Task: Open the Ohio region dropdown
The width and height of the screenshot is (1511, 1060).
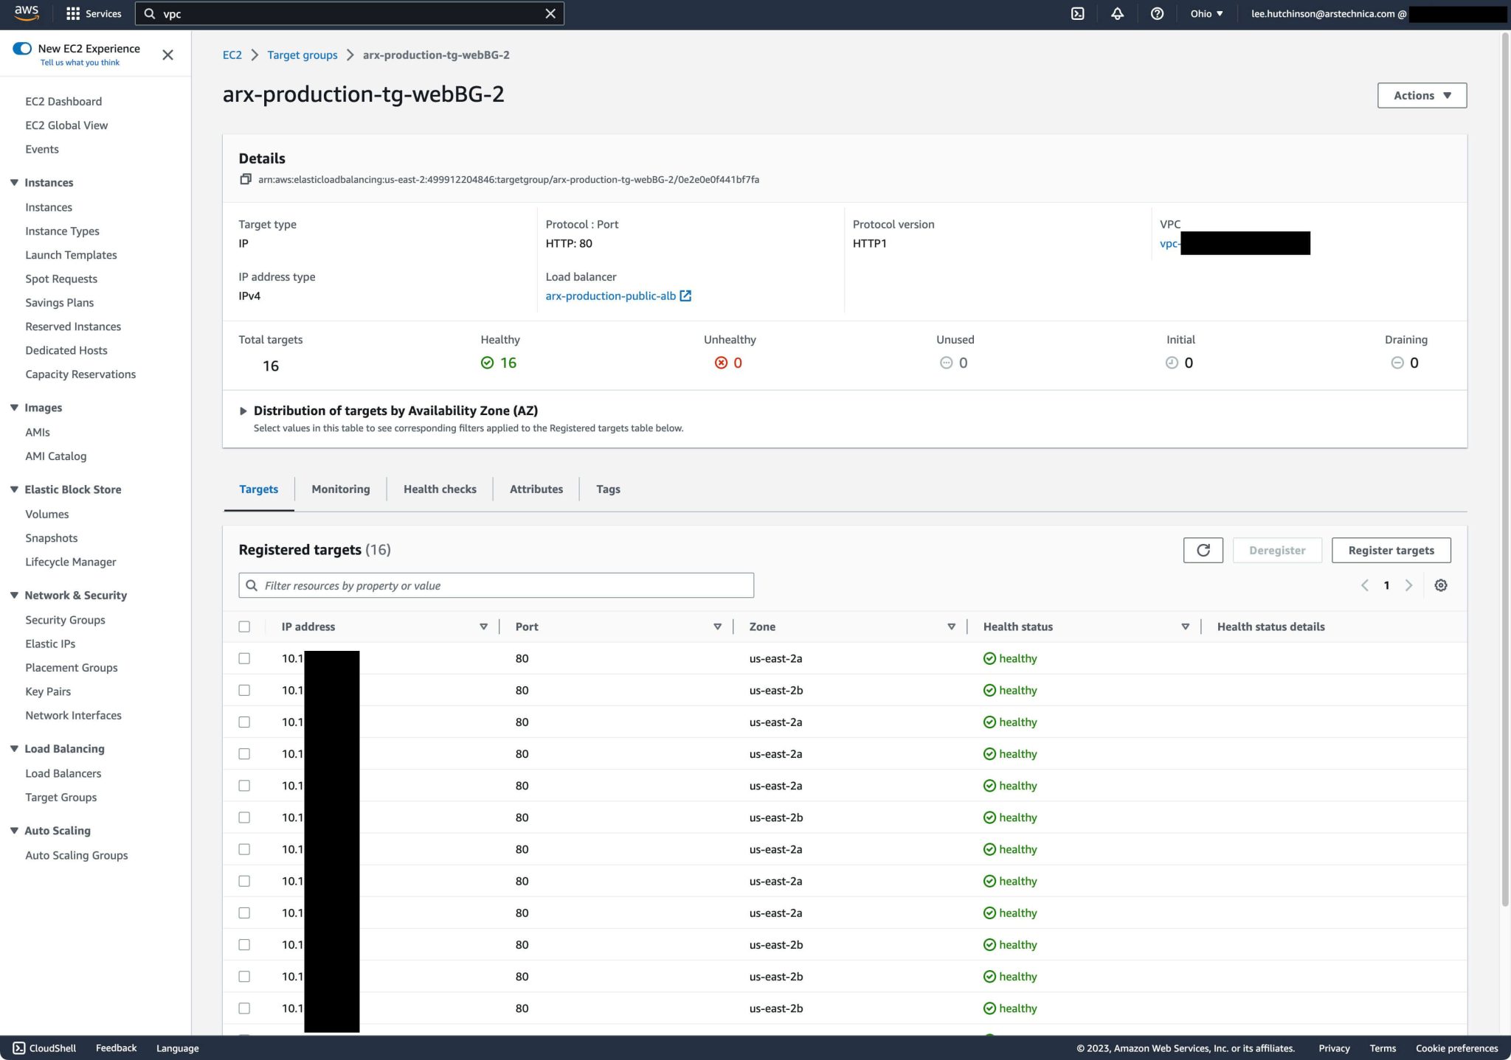Action: 1206,13
